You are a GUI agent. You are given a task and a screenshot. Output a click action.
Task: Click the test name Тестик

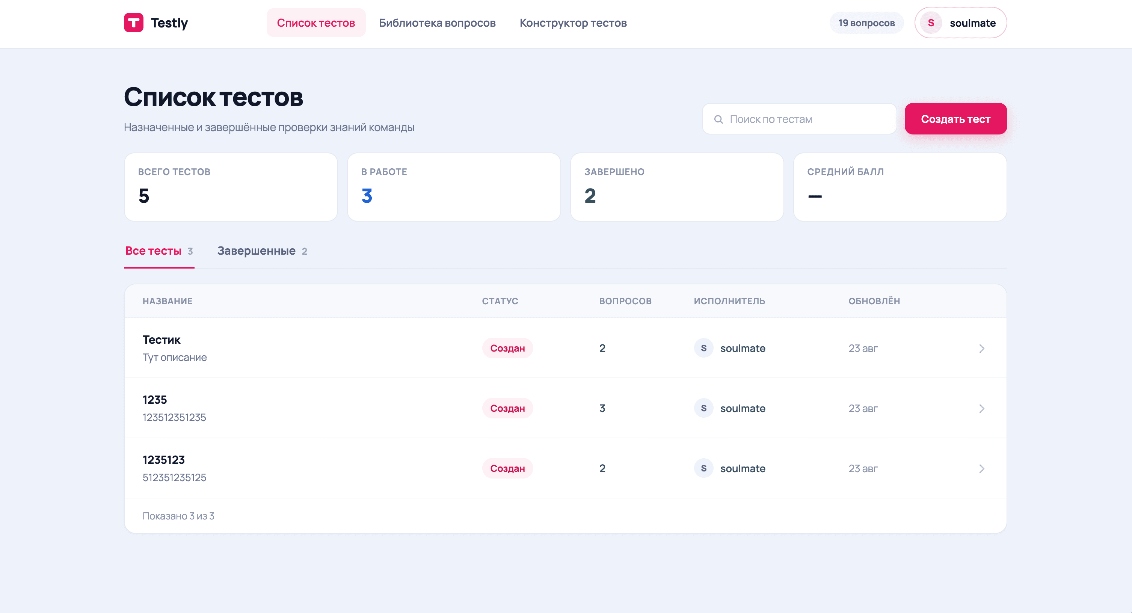[x=161, y=340]
